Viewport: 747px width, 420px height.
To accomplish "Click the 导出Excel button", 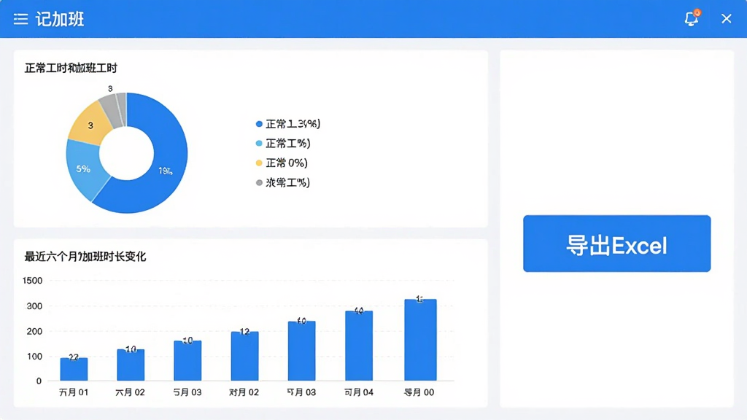I will click(616, 244).
